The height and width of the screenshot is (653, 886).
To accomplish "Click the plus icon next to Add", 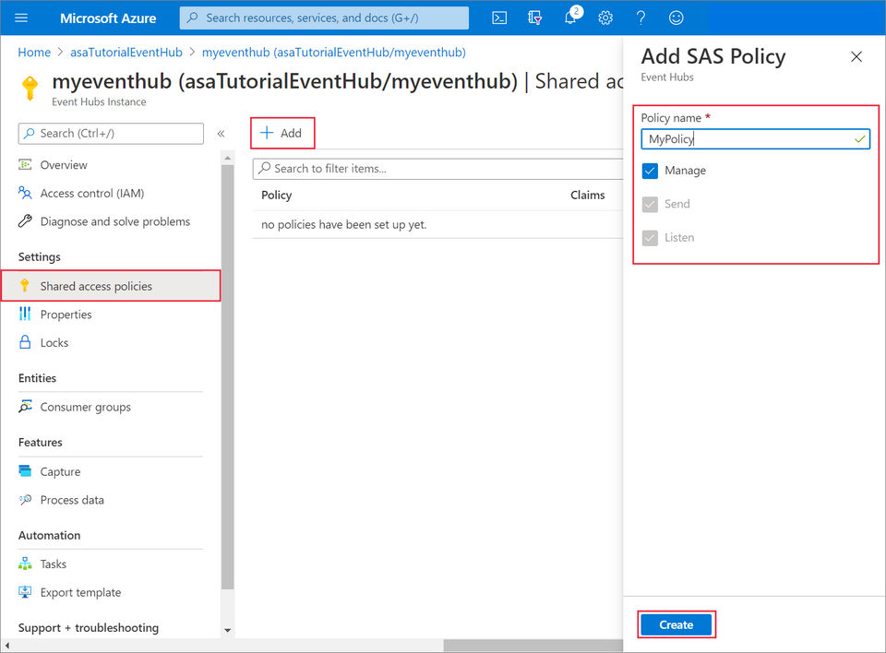I will [x=267, y=133].
